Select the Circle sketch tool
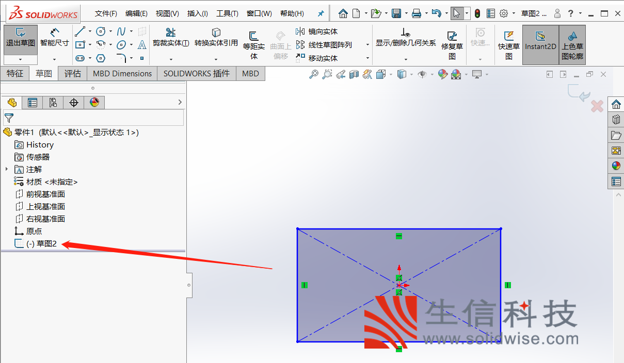This screenshot has width=624, height=363. (101, 31)
